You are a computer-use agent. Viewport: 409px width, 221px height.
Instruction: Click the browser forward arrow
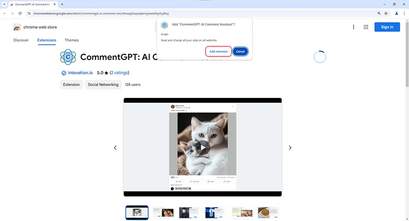click(x=12, y=13)
